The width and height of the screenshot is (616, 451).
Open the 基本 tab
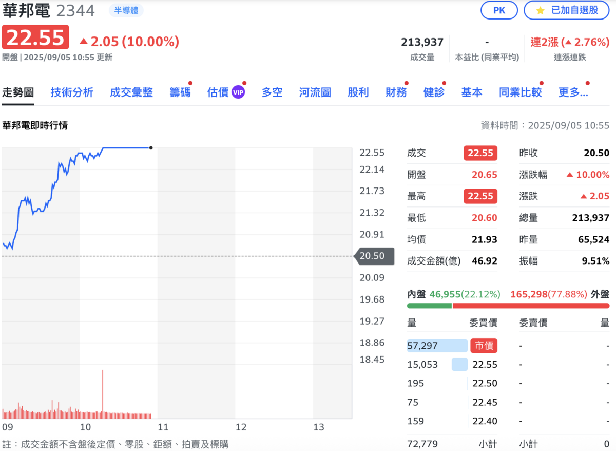click(x=472, y=92)
